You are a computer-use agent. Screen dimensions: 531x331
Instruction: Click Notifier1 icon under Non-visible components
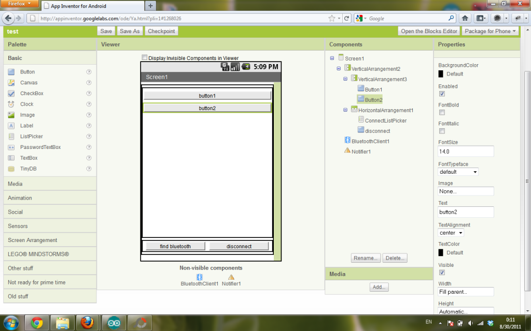[231, 277]
